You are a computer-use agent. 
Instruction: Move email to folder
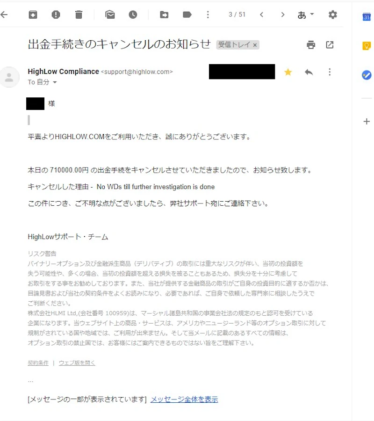pos(164,15)
